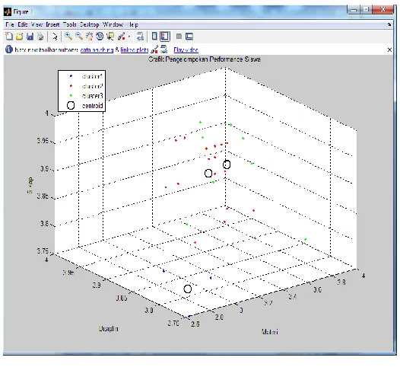The height and width of the screenshot is (367, 400).
Task: Click the New Figure toolbar icon
Action: [9, 37]
